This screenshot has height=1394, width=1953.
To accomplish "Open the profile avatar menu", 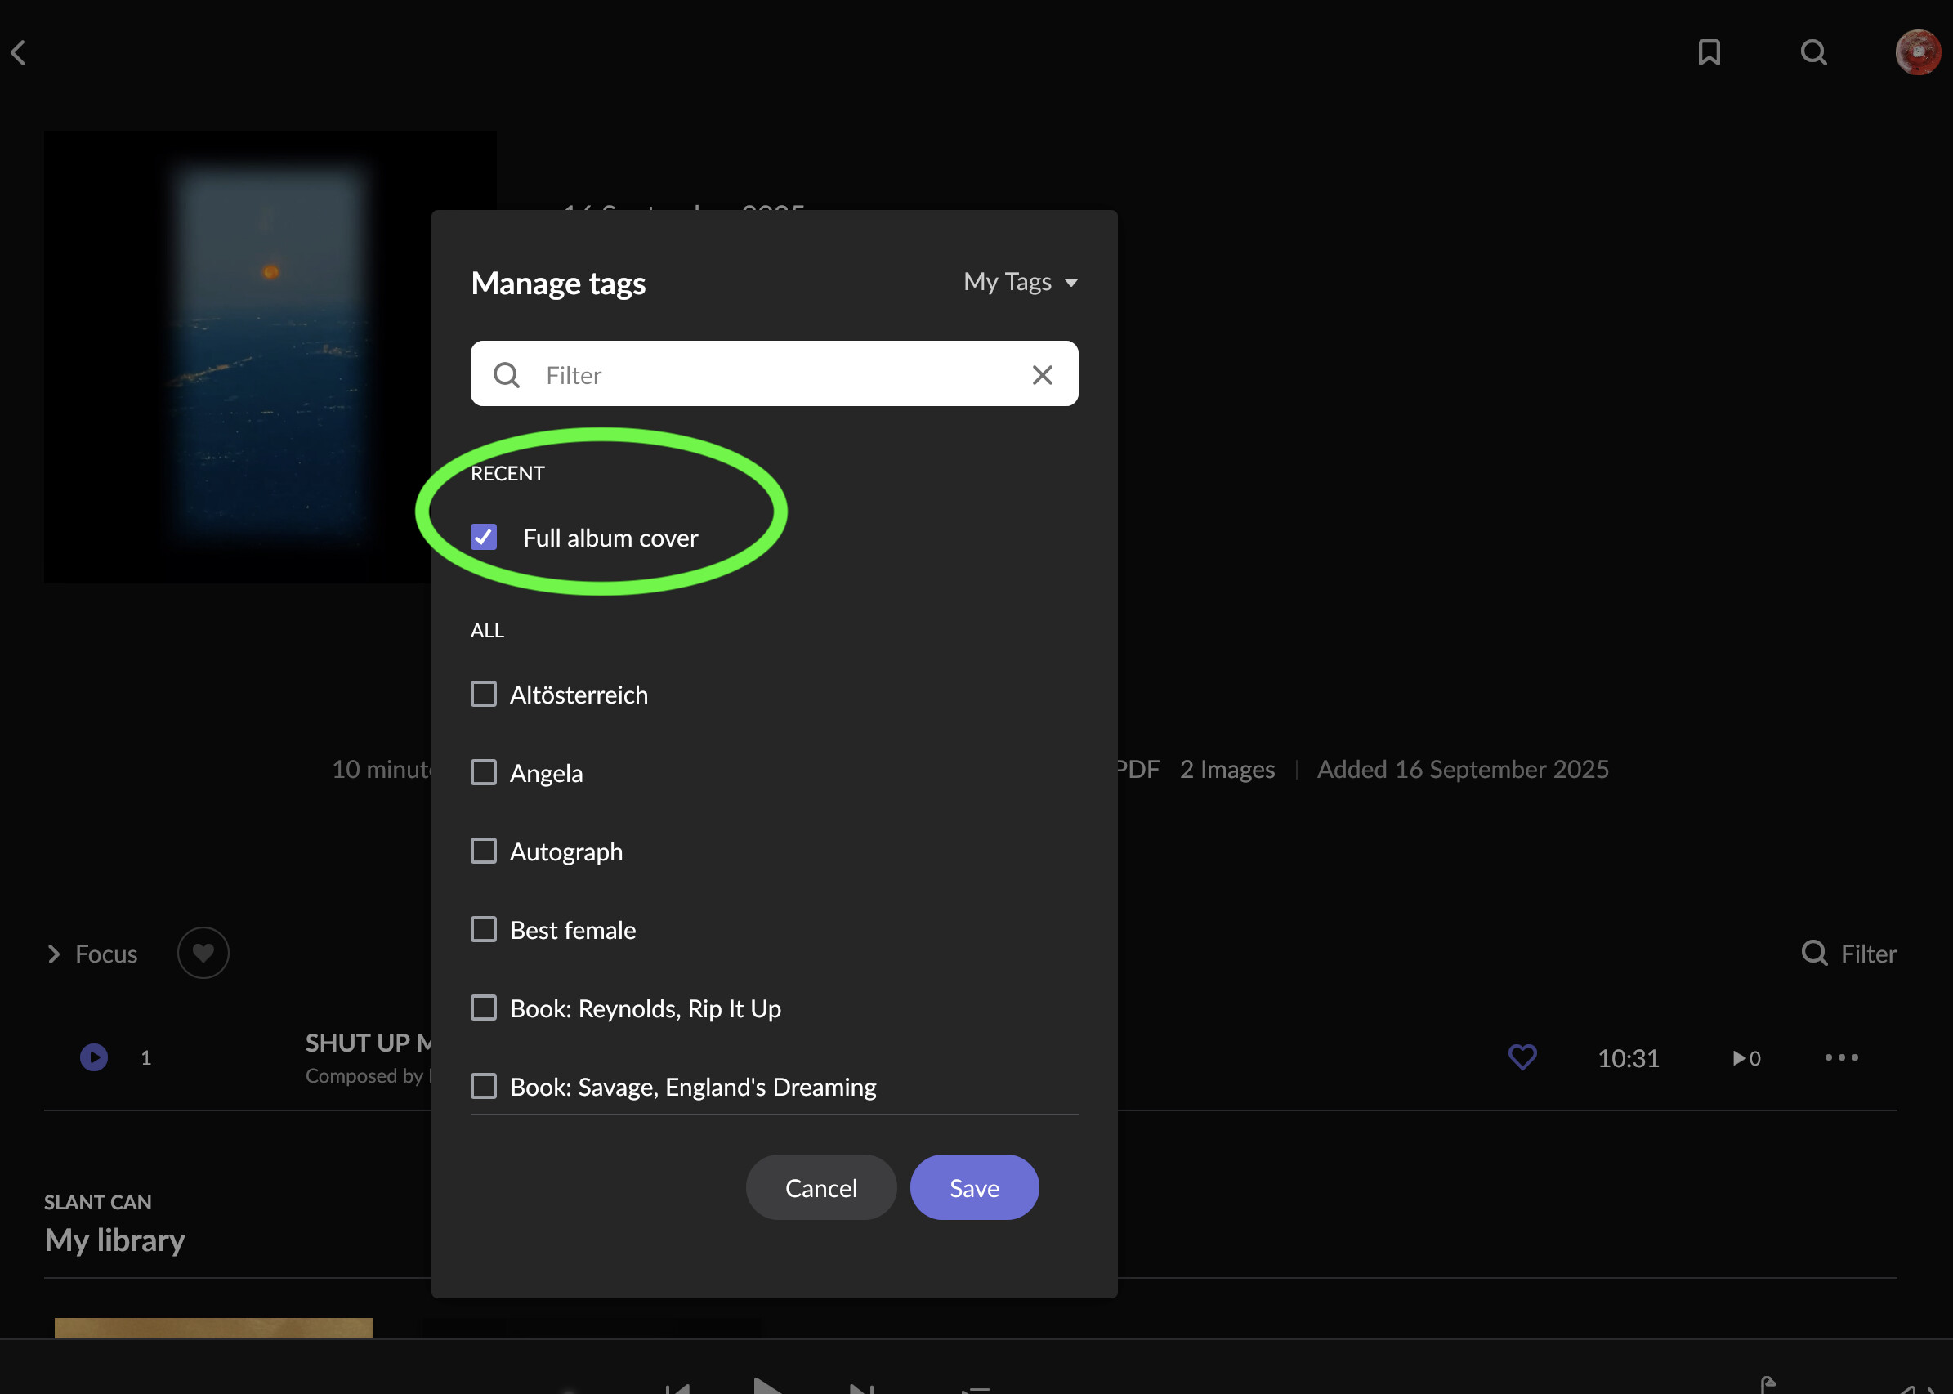I will [1917, 52].
